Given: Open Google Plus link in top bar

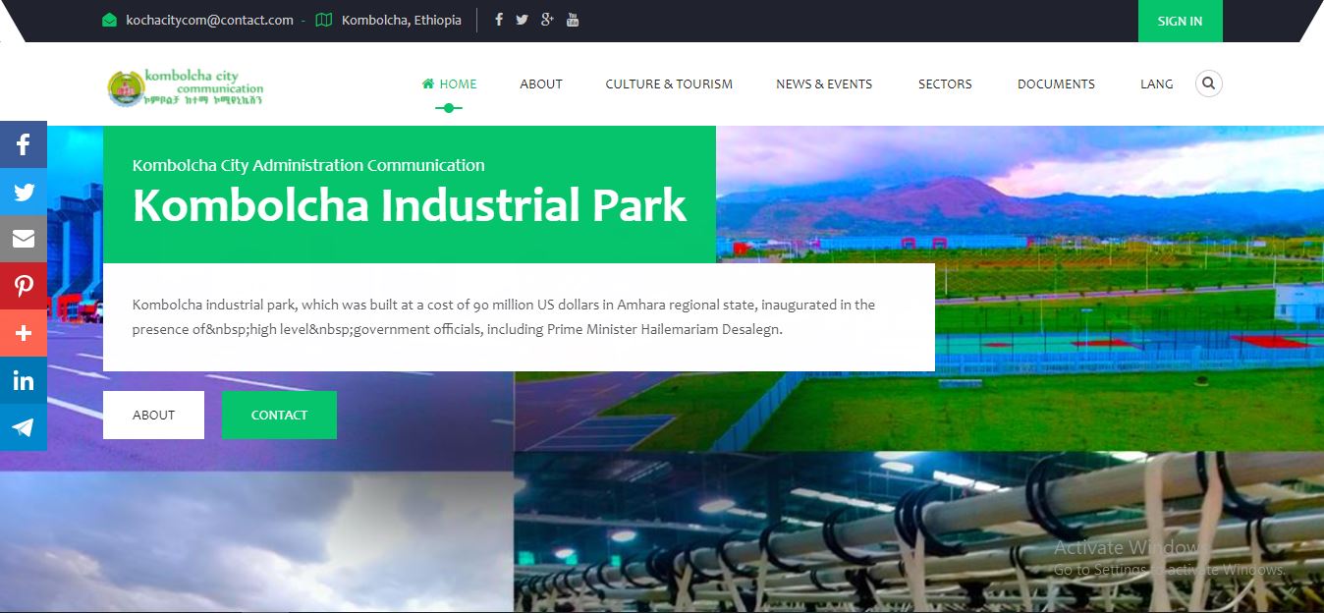Looking at the screenshot, I should tap(547, 20).
